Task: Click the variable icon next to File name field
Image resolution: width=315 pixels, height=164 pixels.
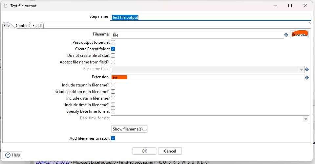Action: click(307, 69)
